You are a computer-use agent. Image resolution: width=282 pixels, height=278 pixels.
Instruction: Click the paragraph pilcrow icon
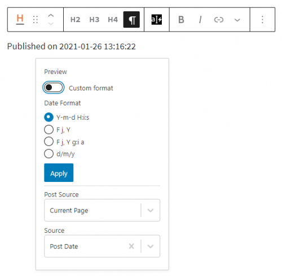point(131,20)
